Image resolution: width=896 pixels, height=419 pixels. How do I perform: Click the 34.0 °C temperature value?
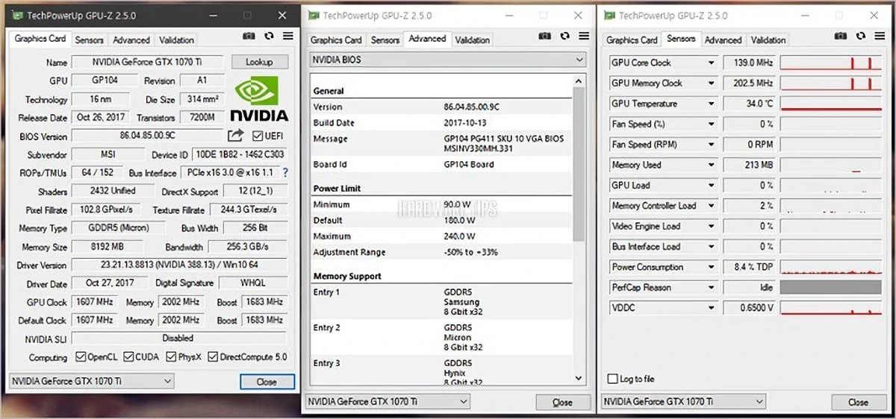pyautogui.click(x=750, y=104)
